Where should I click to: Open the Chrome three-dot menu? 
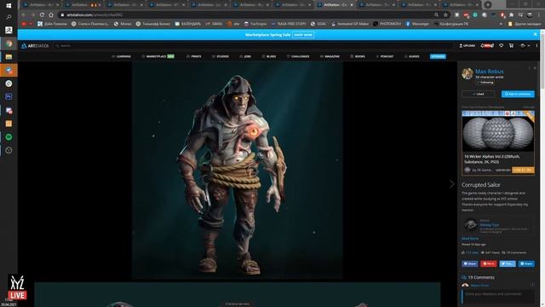tap(539, 15)
